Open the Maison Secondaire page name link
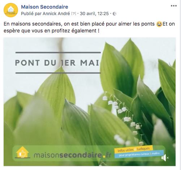Viewport: 181px width, 170px height. [x=44, y=7]
